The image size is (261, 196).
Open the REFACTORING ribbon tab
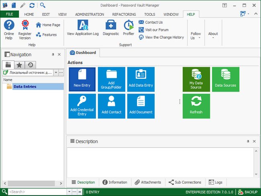[x=124, y=14]
